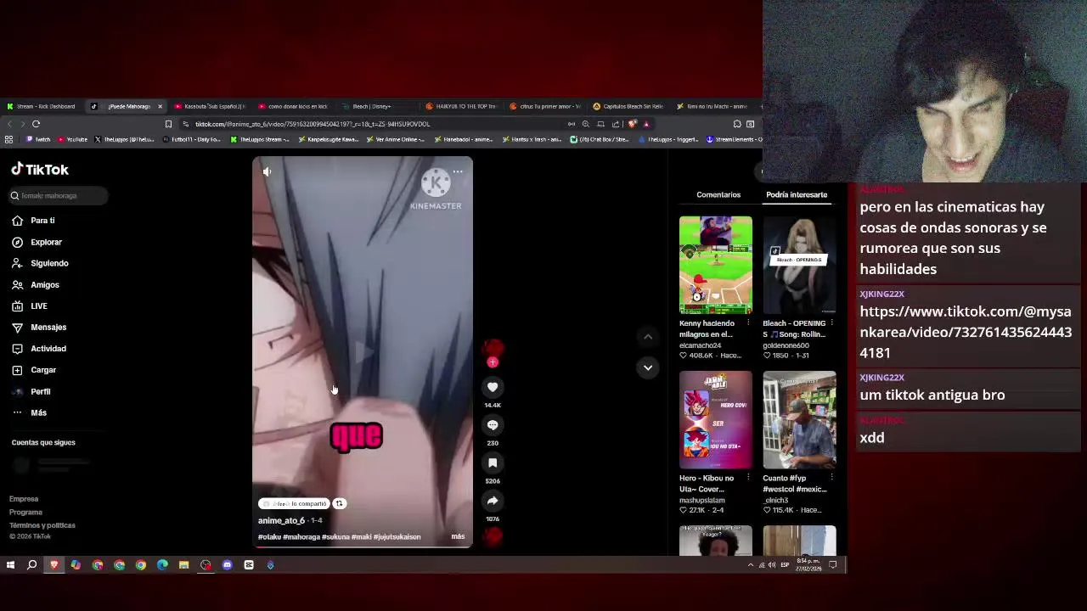Open the Brave Shields icon in address bar
1087x611 pixels.
tap(632, 124)
